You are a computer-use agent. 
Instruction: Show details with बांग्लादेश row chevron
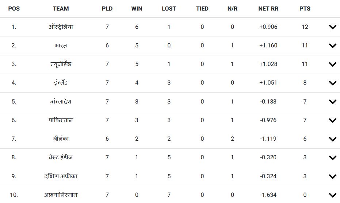point(332,102)
